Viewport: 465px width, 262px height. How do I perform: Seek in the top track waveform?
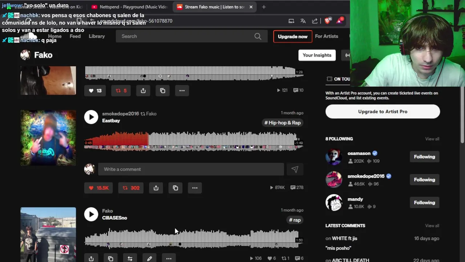coord(194,73)
